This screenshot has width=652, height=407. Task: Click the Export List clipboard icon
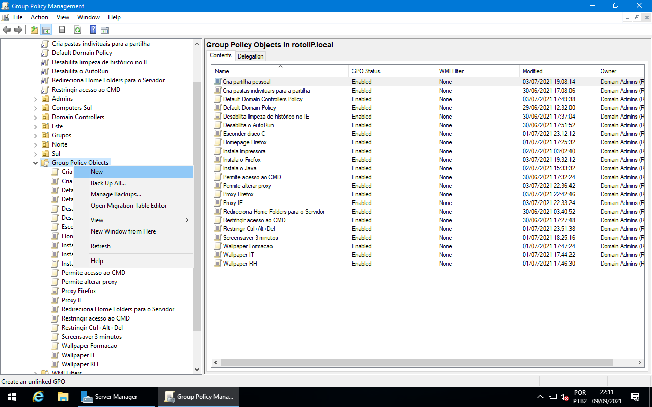coord(62,30)
